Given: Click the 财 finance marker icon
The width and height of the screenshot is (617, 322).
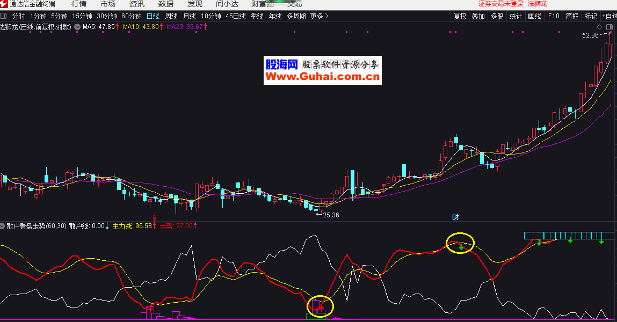Looking at the screenshot, I should (455, 217).
